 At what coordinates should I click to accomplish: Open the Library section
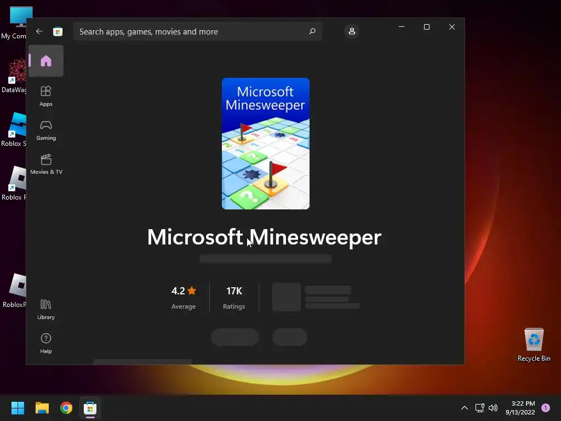tap(46, 309)
